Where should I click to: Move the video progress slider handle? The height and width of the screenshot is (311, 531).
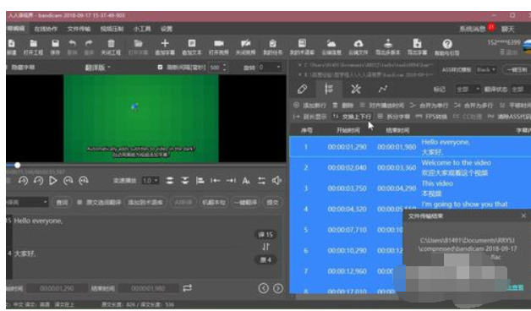[17, 165]
